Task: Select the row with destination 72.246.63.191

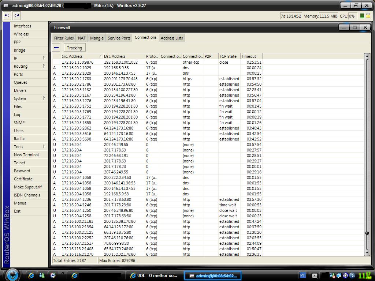Action: [x=157, y=156]
